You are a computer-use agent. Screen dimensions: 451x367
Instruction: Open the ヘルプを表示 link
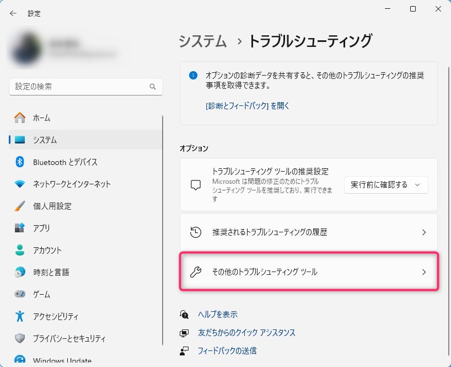click(217, 315)
